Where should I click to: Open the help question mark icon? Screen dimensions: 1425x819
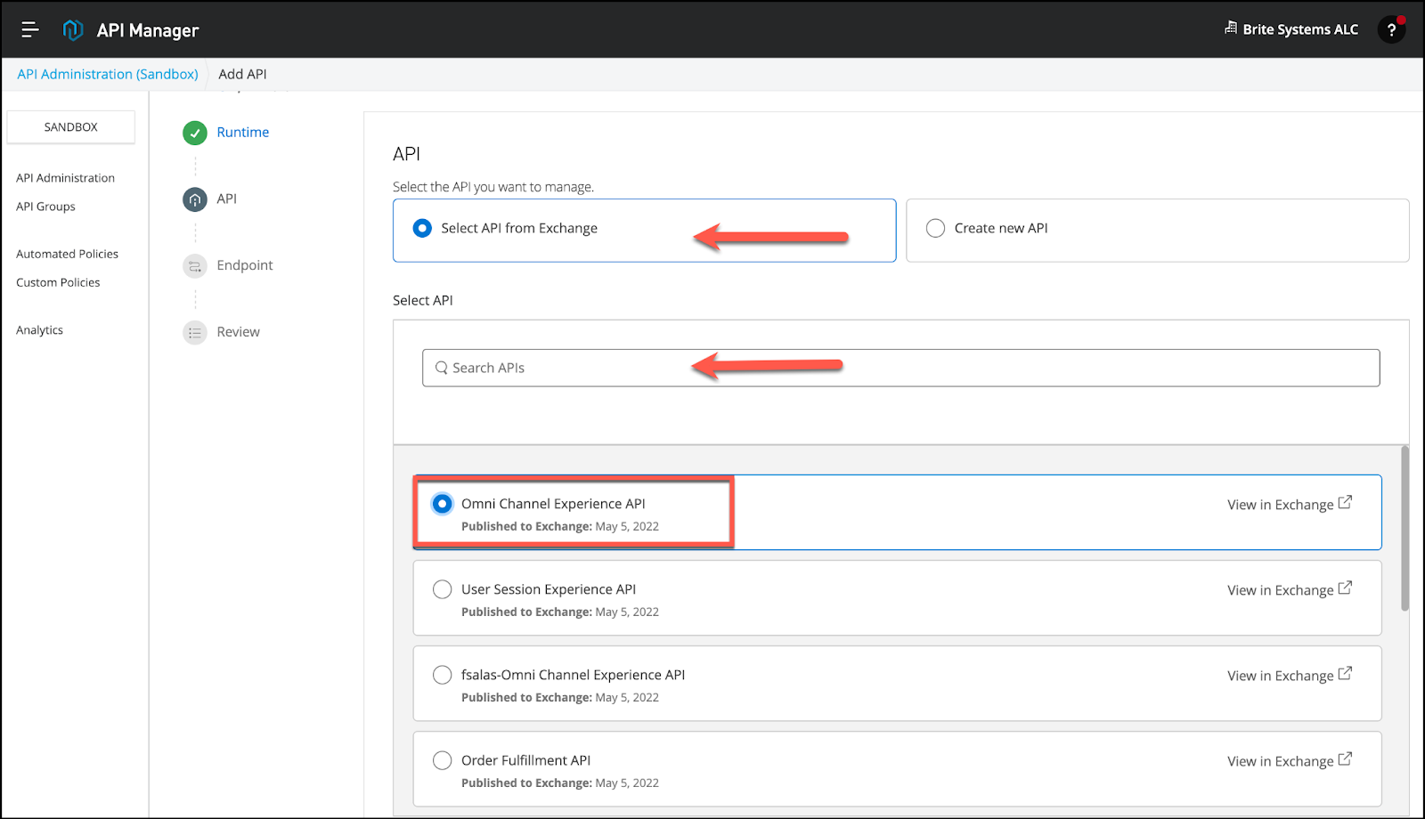[1391, 29]
